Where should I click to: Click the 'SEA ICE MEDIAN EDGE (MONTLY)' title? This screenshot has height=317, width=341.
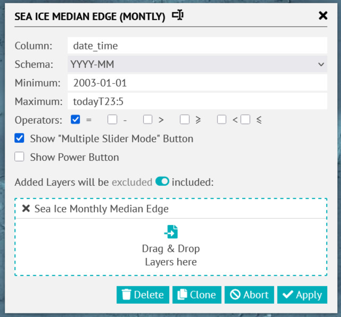[x=90, y=16]
